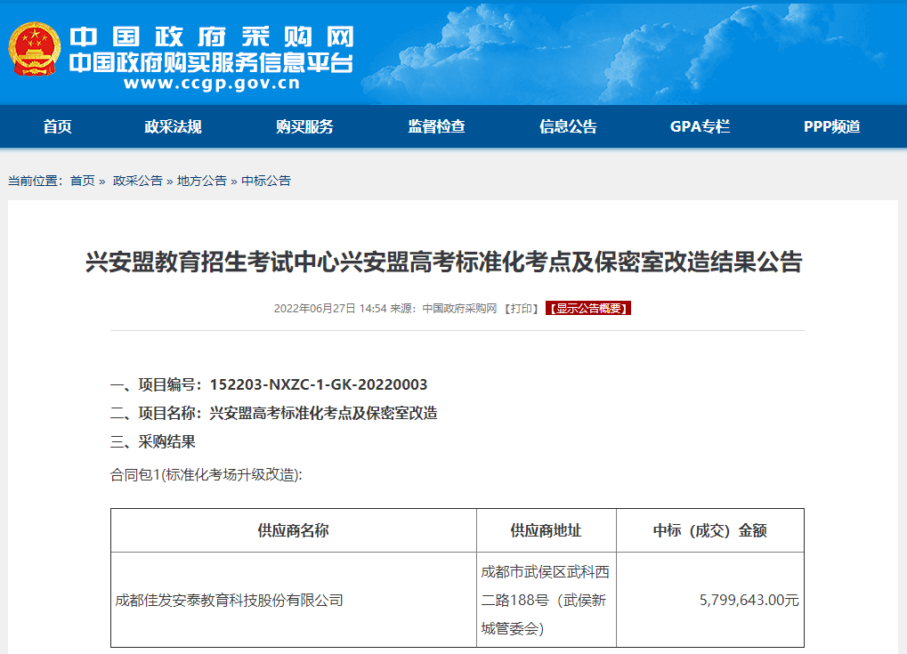The width and height of the screenshot is (907, 654).
Task: Select 监督检查 in the navigation bar
Action: pos(436,126)
